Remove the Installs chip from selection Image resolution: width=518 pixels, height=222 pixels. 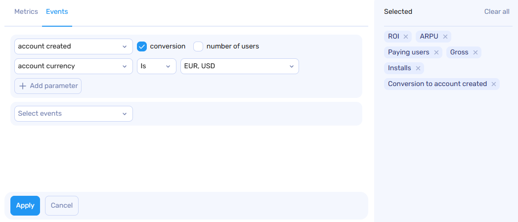[x=418, y=68]
